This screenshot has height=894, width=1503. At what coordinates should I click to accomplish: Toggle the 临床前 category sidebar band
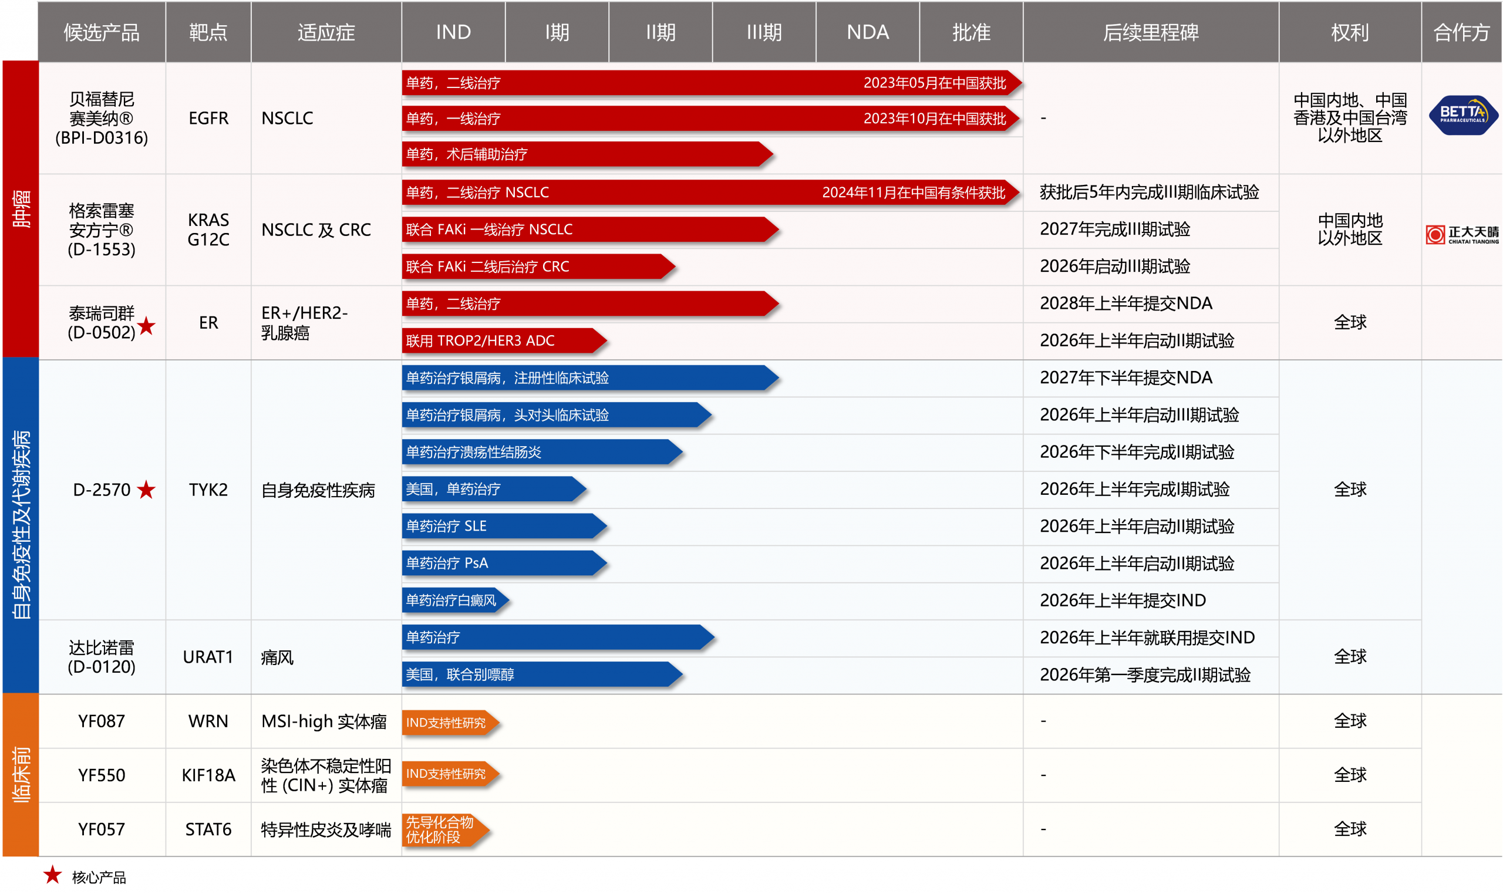click(19, 774)
